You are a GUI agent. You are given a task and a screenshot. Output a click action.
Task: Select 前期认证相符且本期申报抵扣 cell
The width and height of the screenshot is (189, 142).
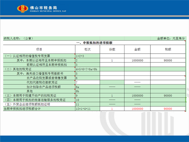(39, 65)
